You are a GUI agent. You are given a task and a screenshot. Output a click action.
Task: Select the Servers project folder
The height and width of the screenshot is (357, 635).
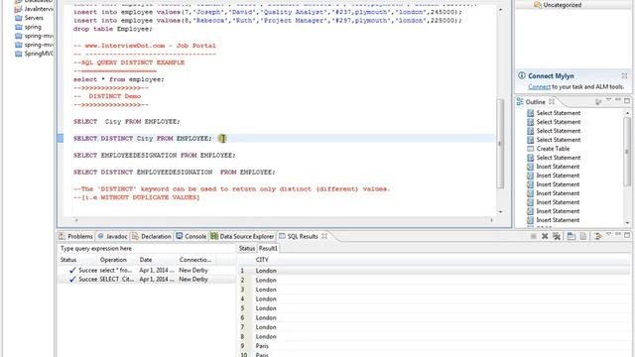29,18
